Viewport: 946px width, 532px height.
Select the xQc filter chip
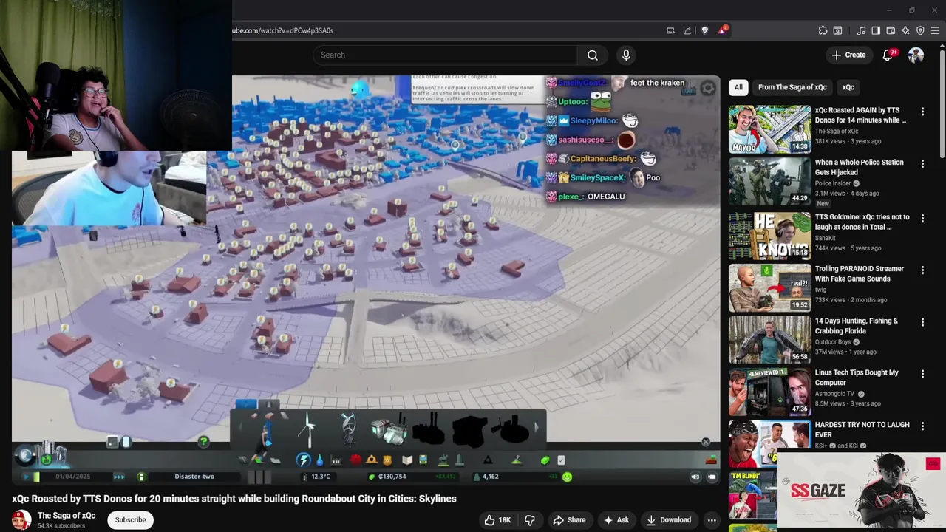point(848,87)
